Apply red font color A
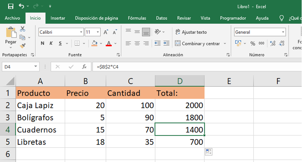This screenshot has height=162, width=302. tap(109, 43)
